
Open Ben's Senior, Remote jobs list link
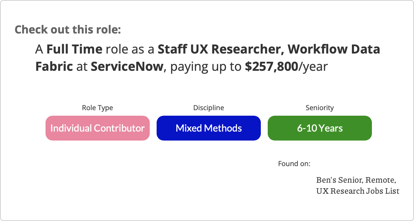tap(356, 180)
